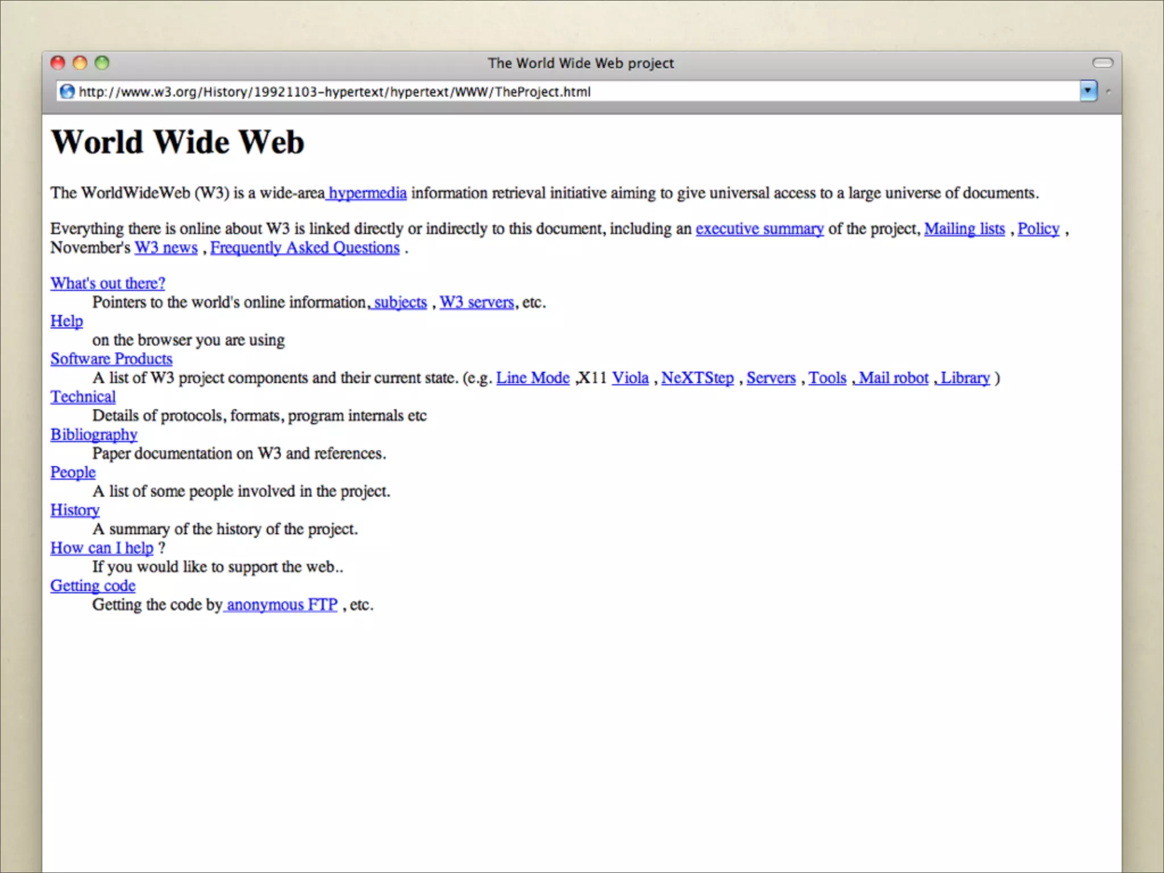Click the Bibliography link
This screenshot has width=1164, height=873.
pyautogui.click(x=94, y=434)
